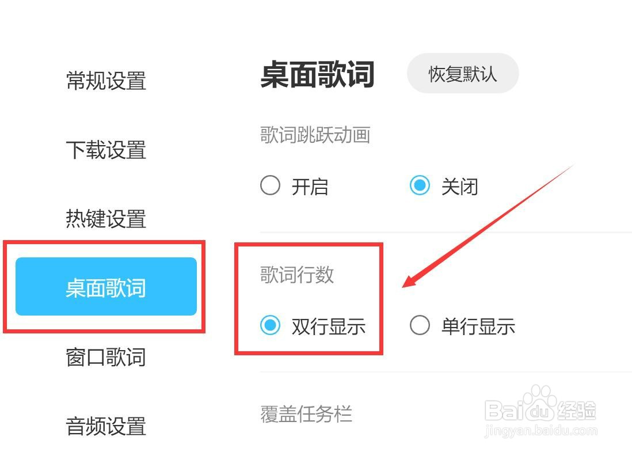The height and width of the screenshot is (452, 632).
Task: Open the 常规设置 settings section
Action: point(106,80)
